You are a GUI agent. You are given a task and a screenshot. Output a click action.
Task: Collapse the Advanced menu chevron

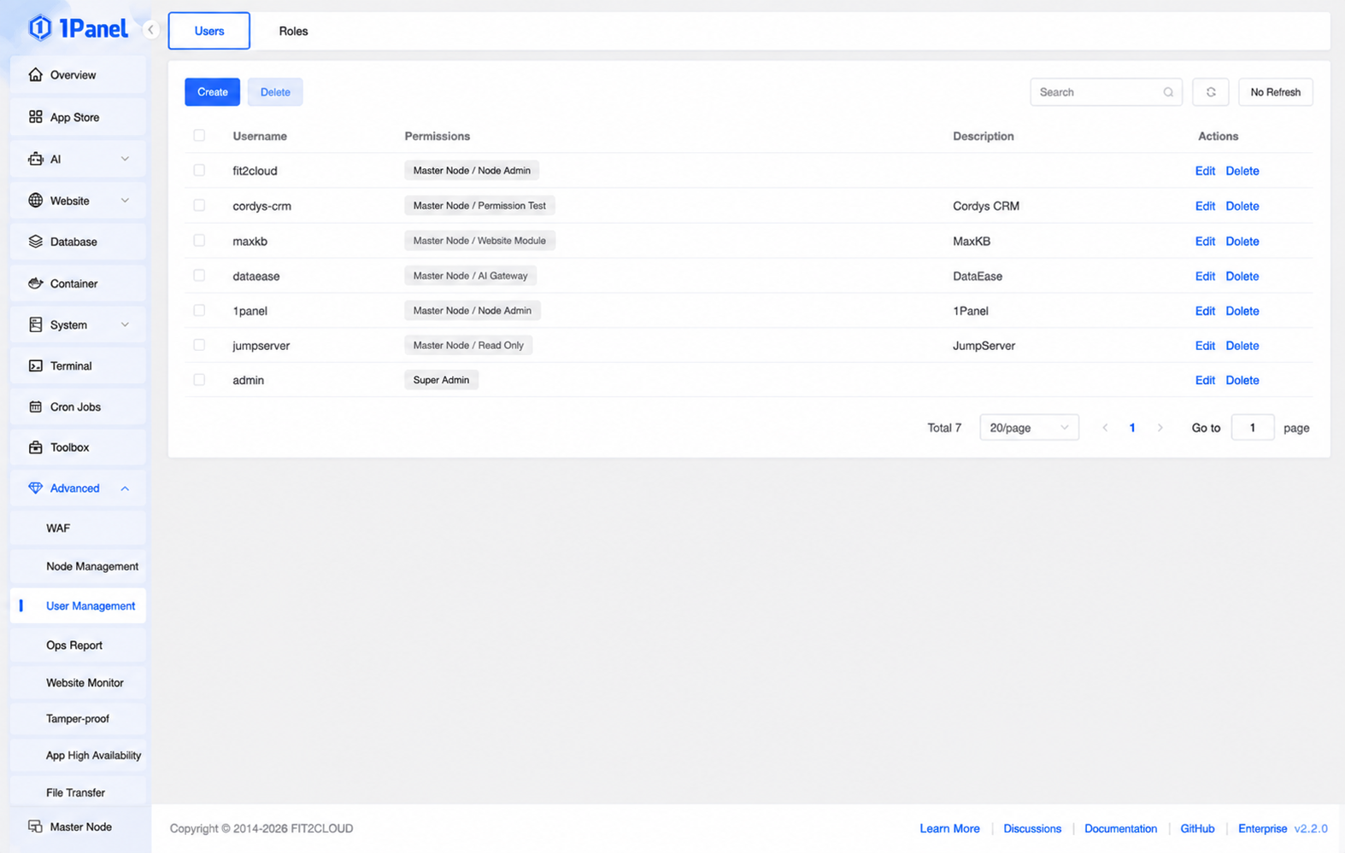tap(125, 488)
